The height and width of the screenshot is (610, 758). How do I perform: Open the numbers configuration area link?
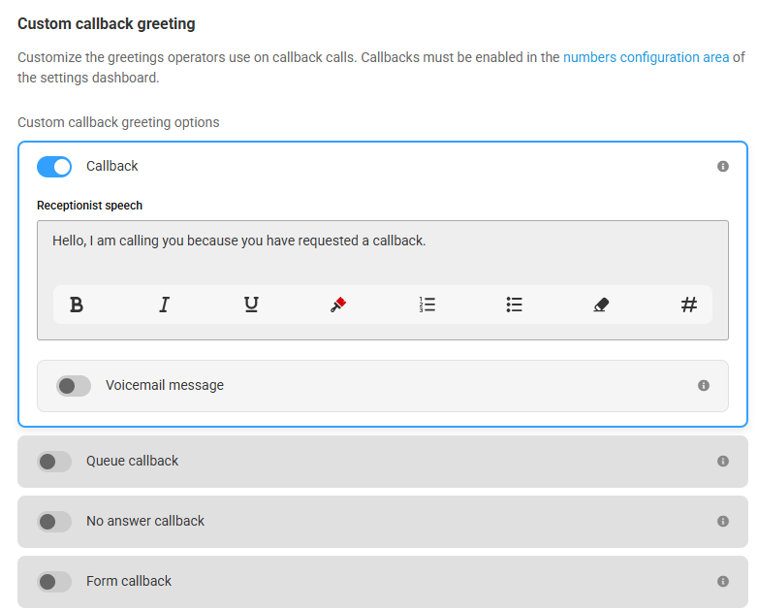click(x=646, y=57)
